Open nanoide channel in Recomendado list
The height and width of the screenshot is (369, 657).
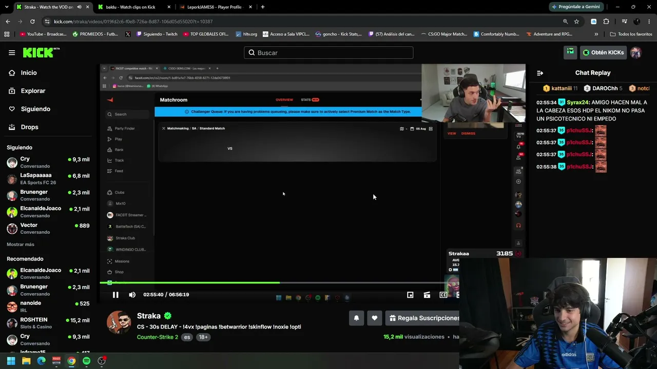(48, 306)
